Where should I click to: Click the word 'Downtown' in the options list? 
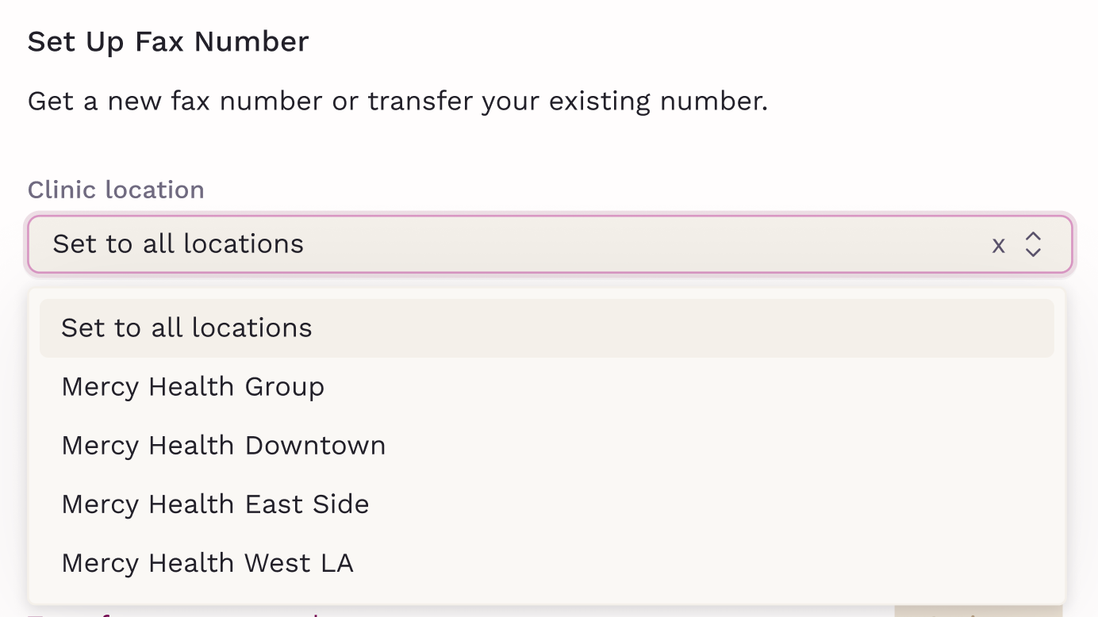(x=315, y=446)
